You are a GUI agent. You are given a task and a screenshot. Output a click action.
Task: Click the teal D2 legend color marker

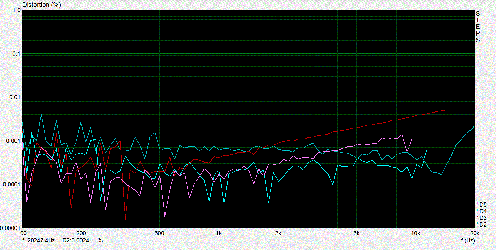[477, 223]
